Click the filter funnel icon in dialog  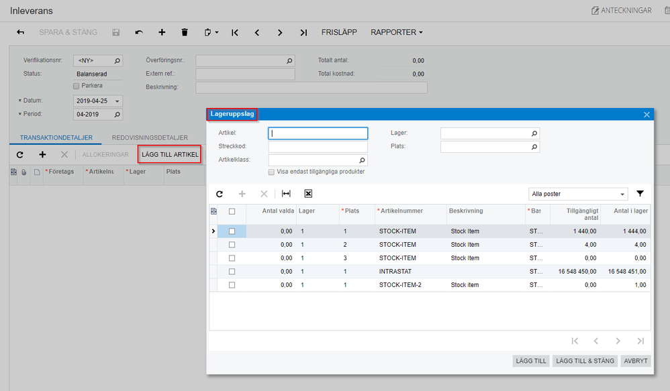click(640, 194)
